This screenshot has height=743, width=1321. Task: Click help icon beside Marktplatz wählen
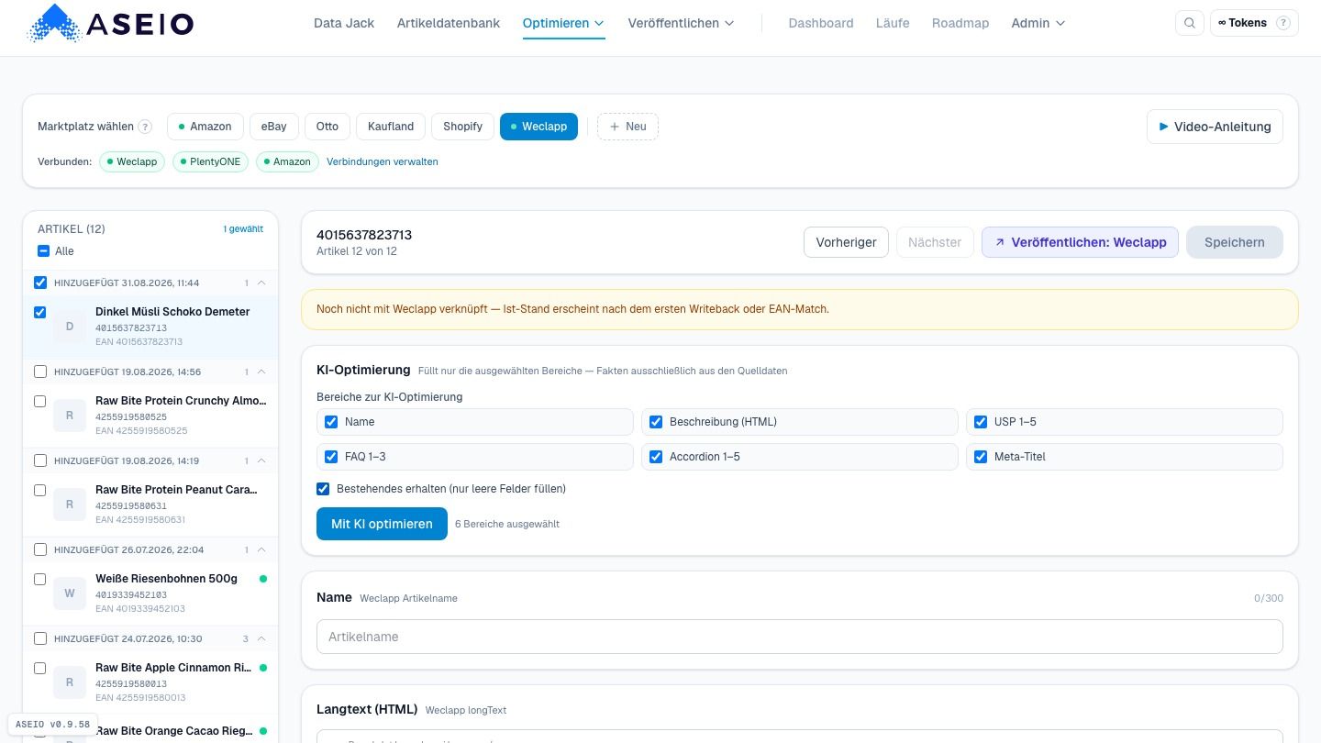click(145, 127)
